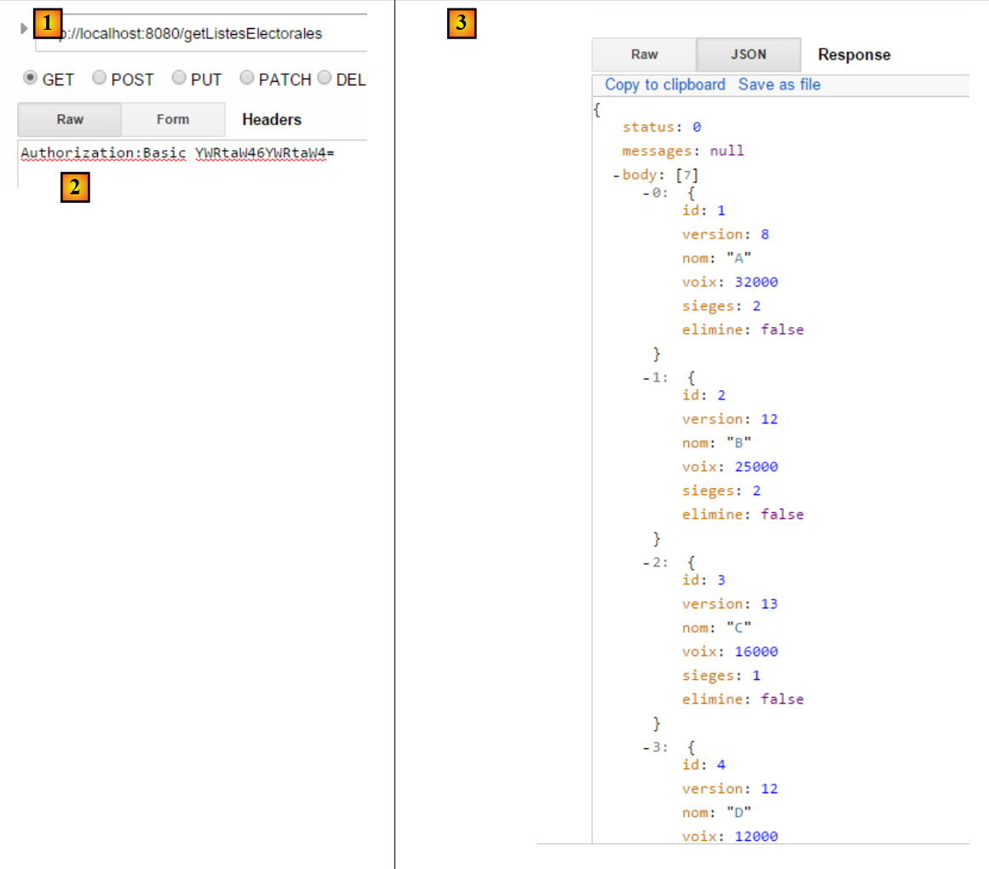989x869 pixels.
Task: Choose the PUT request method
Action: pyautogui.click(x=179, y=78)
